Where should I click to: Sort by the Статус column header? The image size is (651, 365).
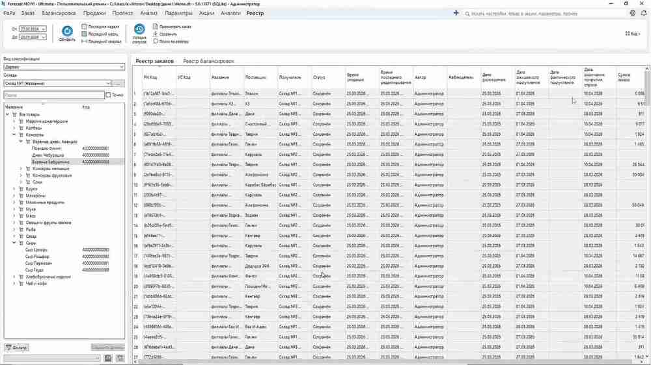328,77
